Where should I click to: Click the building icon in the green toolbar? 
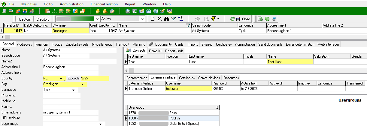(x=4, y=11)
